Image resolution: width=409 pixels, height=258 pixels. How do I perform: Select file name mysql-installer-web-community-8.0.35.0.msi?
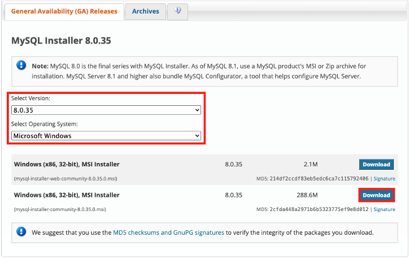(x=66, y=179)
